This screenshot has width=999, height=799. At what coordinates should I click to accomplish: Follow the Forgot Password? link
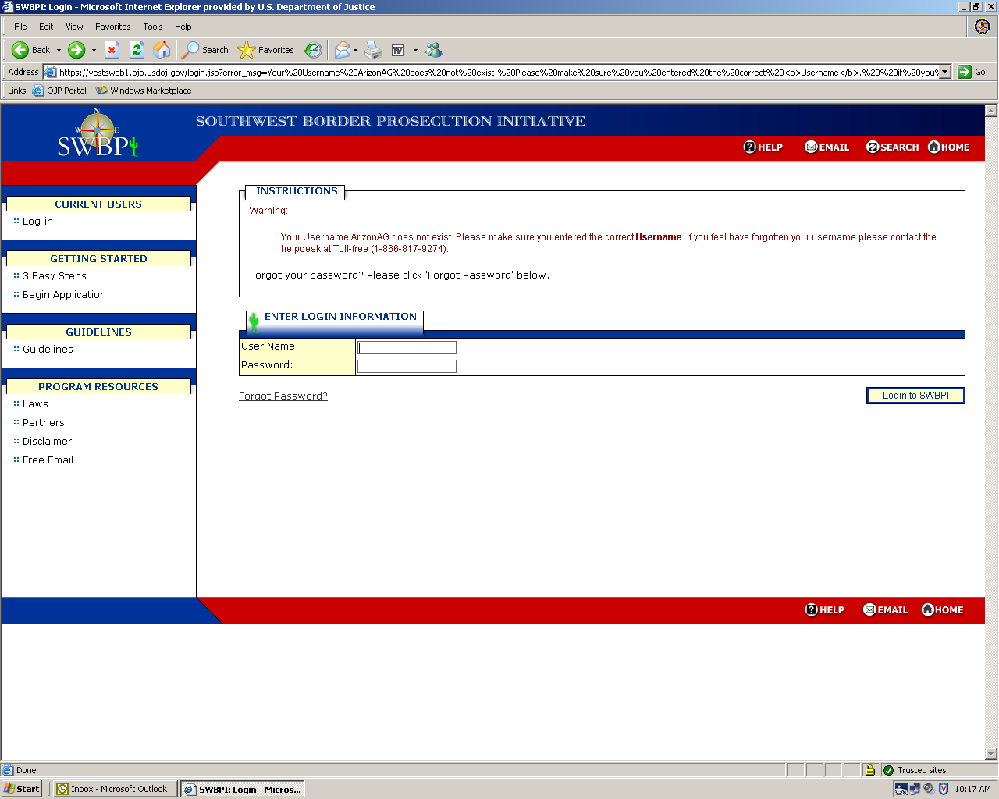(x=283, y=396)
